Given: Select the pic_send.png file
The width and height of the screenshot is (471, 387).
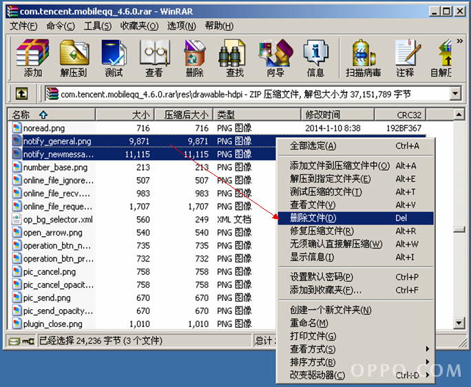Looking at the screenshot, I should click(47, 297).
